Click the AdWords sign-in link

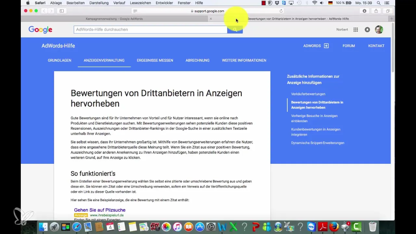point(316,46)
